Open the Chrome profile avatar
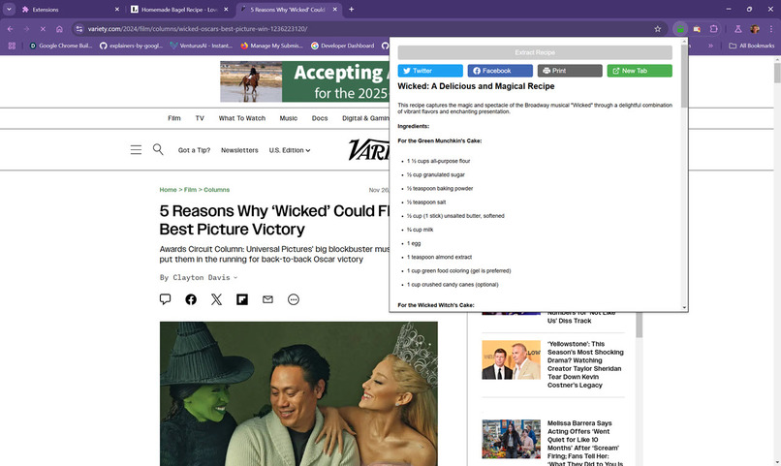The image size is (781, 466). (x=755, y=29)
